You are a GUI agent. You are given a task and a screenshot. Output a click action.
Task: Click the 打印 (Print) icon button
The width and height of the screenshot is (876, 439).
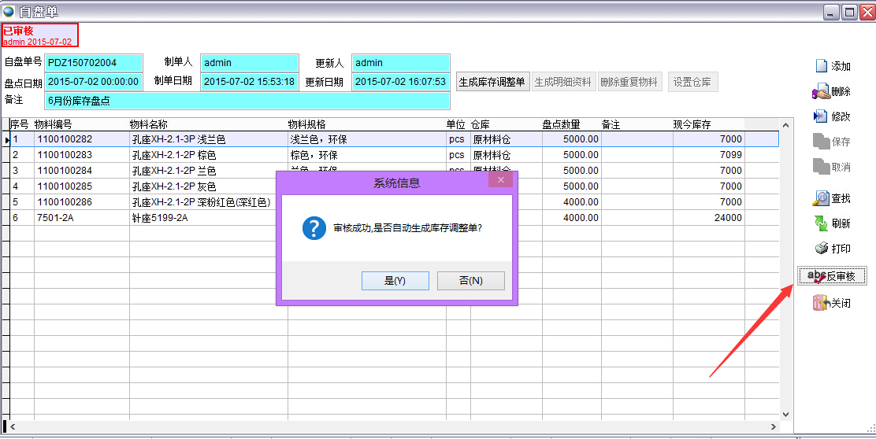(x=832, y=249)
